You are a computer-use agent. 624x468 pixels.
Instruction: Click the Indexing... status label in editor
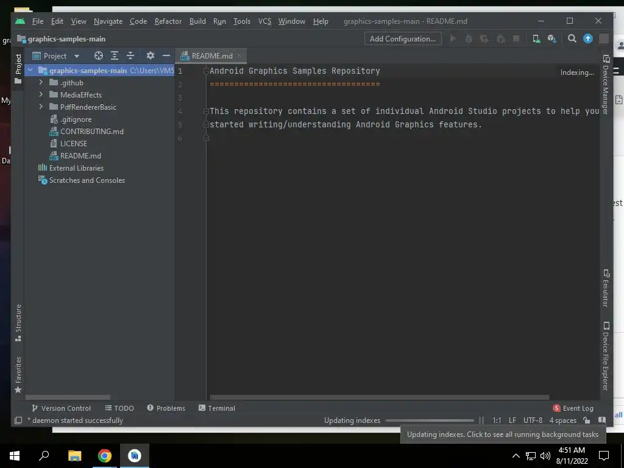[x=577, y=73]
